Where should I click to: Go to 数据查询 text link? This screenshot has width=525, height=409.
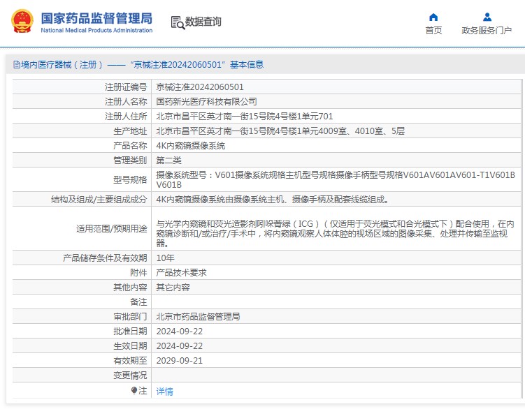203,22
